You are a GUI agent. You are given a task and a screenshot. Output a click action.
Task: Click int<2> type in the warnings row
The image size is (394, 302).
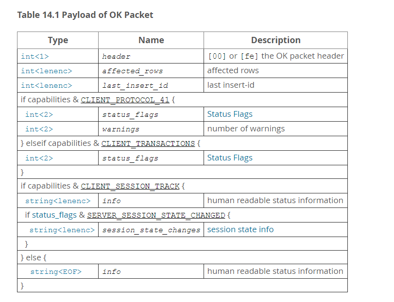(x=39, y=129)
